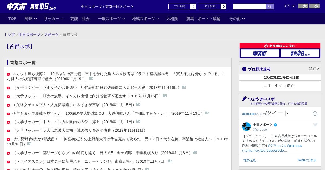Click camera icon after 中大、インカレ圏内 article
The height and width of the screenshot is (170, 325).
pos(138,121)
